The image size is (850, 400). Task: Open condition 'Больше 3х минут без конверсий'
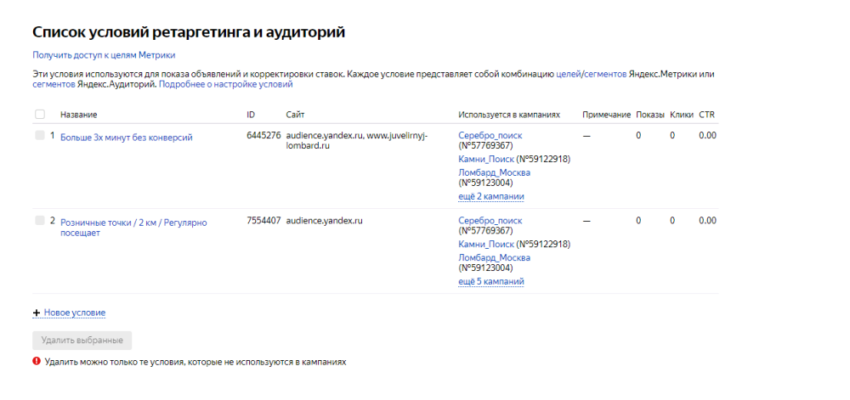(x=126, y=138)
